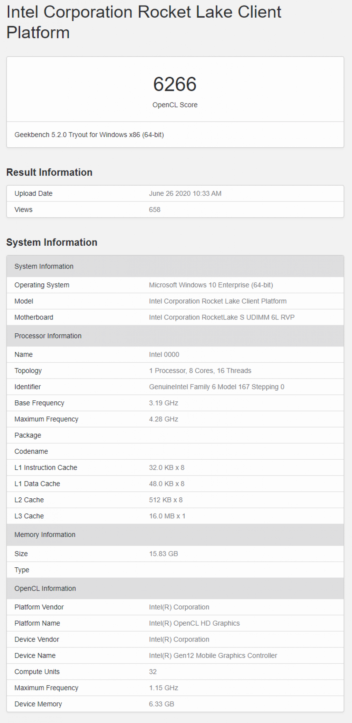This screenshot has width=352, height=723.
Task: Click the 'L2 Cache' row label
Action: [x=29, y=500]
